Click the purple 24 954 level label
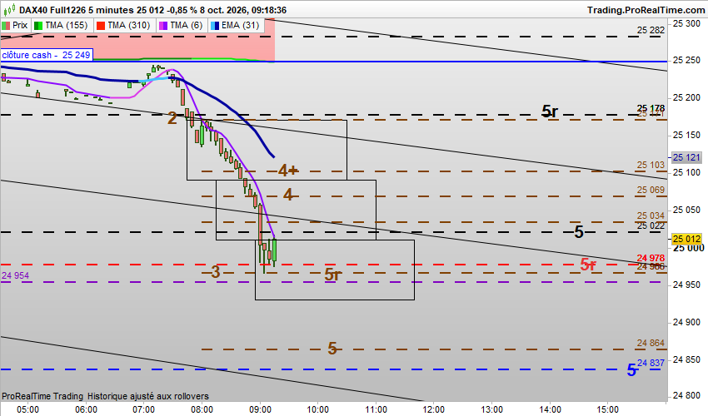708x416 pixels. coord(15,275)
